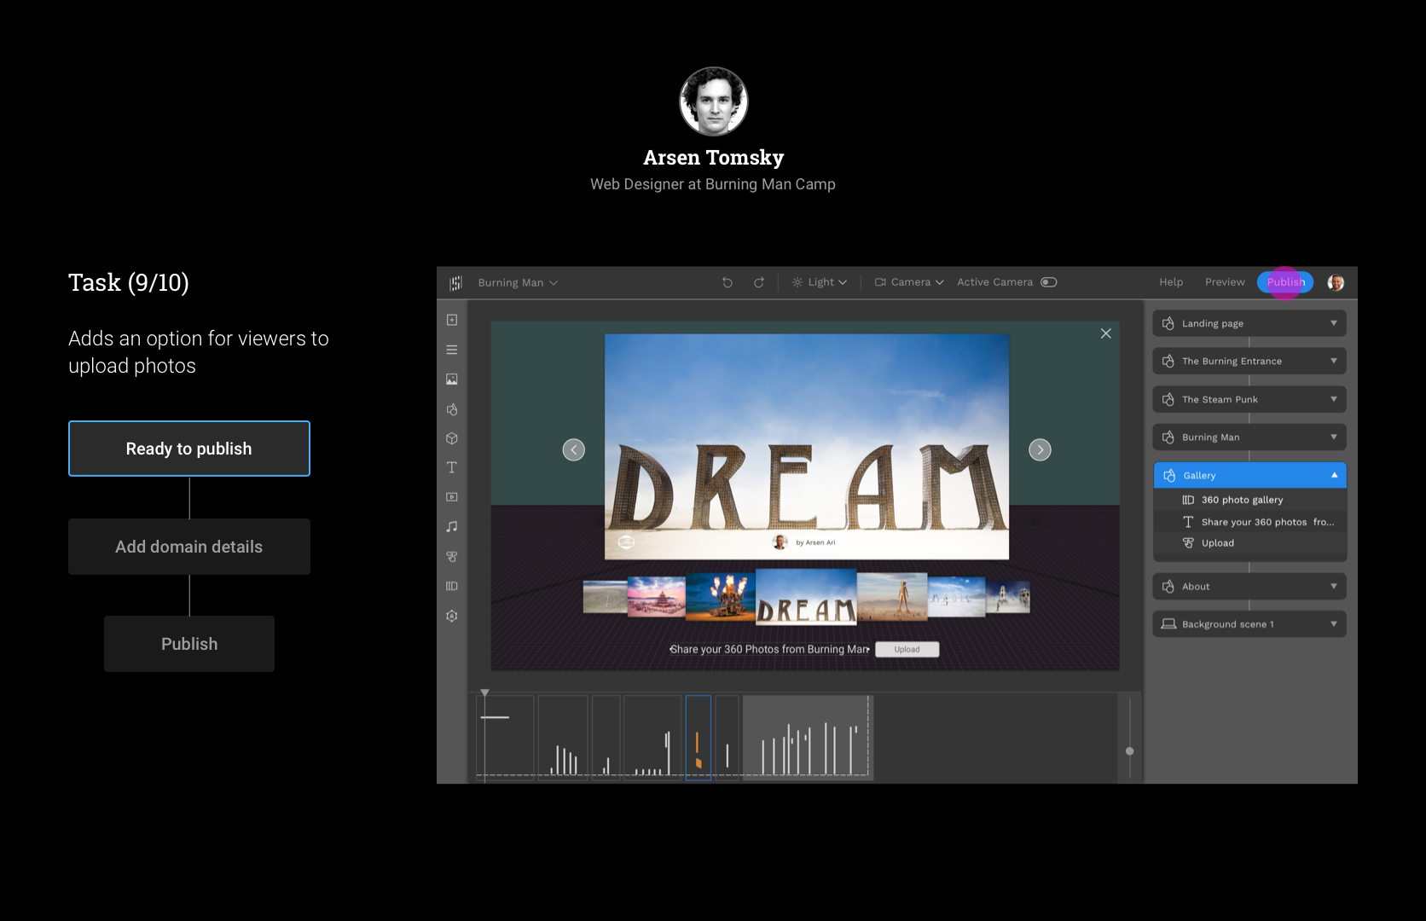Adjust the timeline zoom slider handle
The width and height of the screenshot is (1426, 921).
tap(1130, 751)
